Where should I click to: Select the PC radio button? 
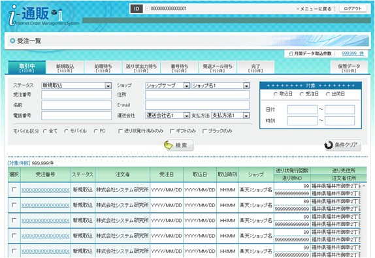coord(96,131)
